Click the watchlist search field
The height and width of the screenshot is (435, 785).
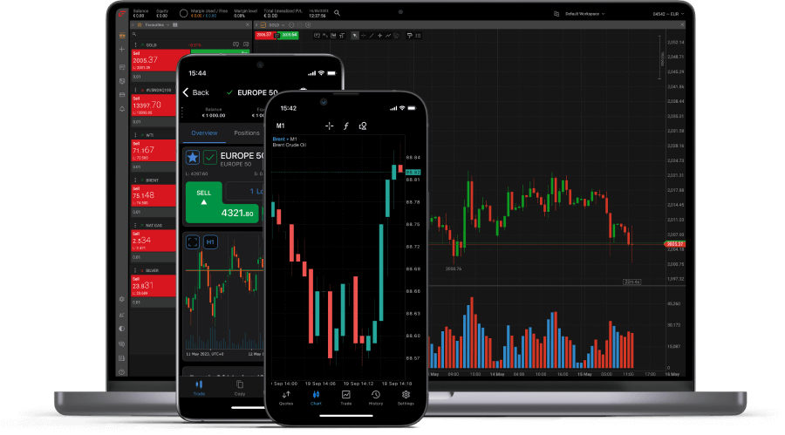(191, 34)
